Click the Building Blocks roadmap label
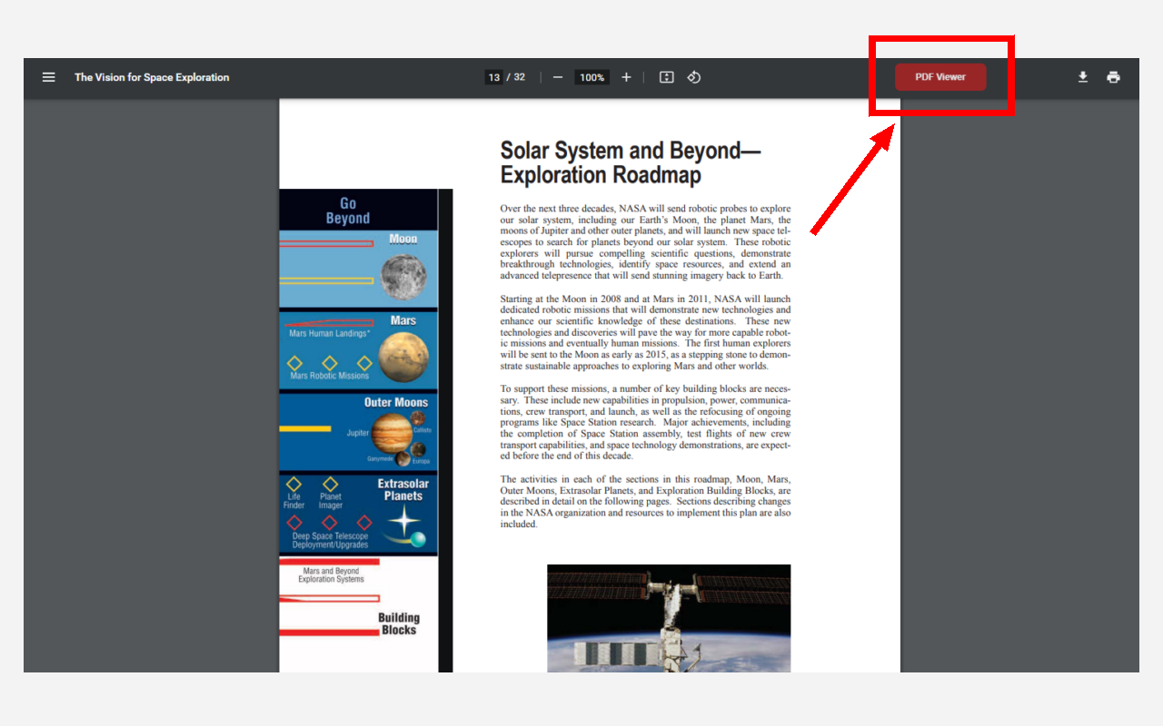1163x726 pixels. (400, 622)
